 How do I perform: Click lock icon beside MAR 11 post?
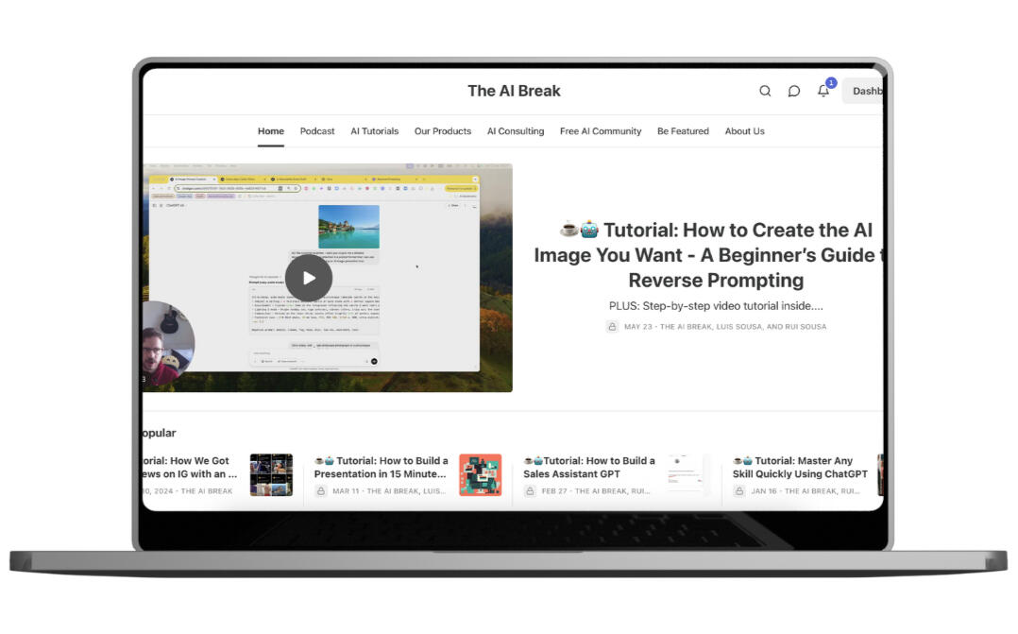321,491
